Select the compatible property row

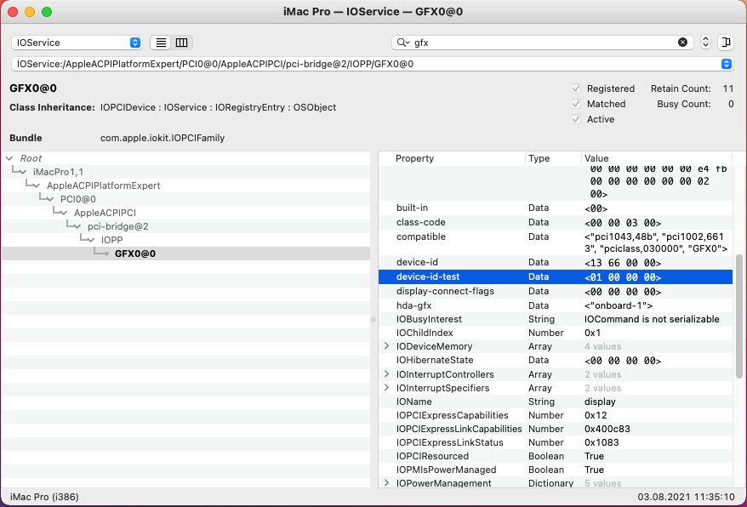click(556, 242)
